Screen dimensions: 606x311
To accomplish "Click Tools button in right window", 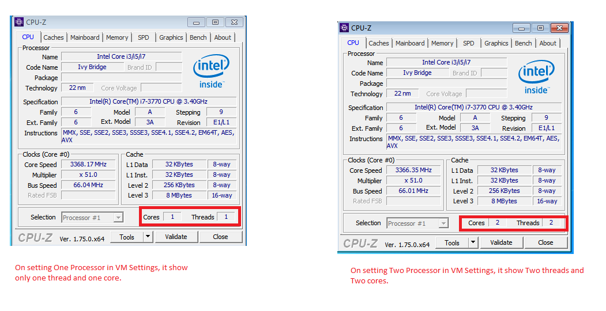I will point(452,242).
